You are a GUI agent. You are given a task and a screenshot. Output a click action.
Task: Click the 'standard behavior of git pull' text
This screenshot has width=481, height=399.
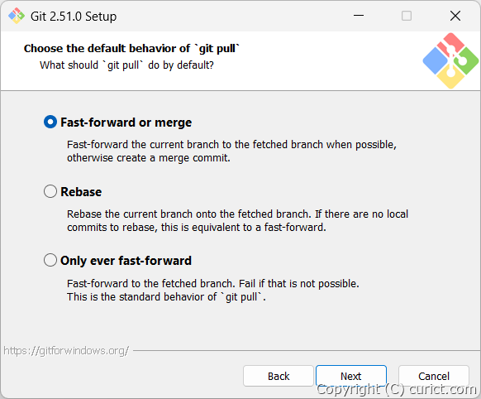coord(166,297)
